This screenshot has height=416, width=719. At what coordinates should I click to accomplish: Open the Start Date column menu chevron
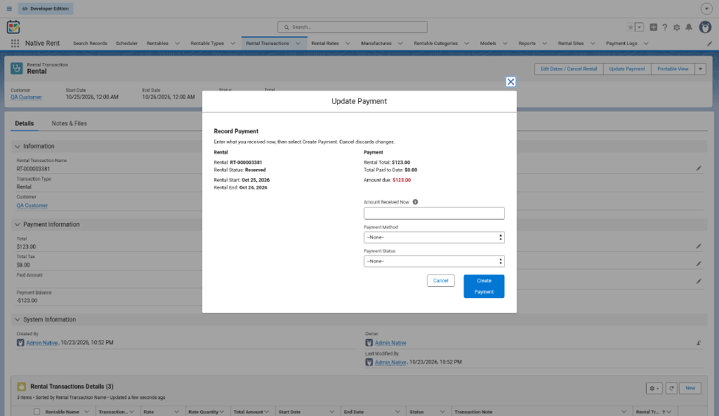click(x=332, y=412)
